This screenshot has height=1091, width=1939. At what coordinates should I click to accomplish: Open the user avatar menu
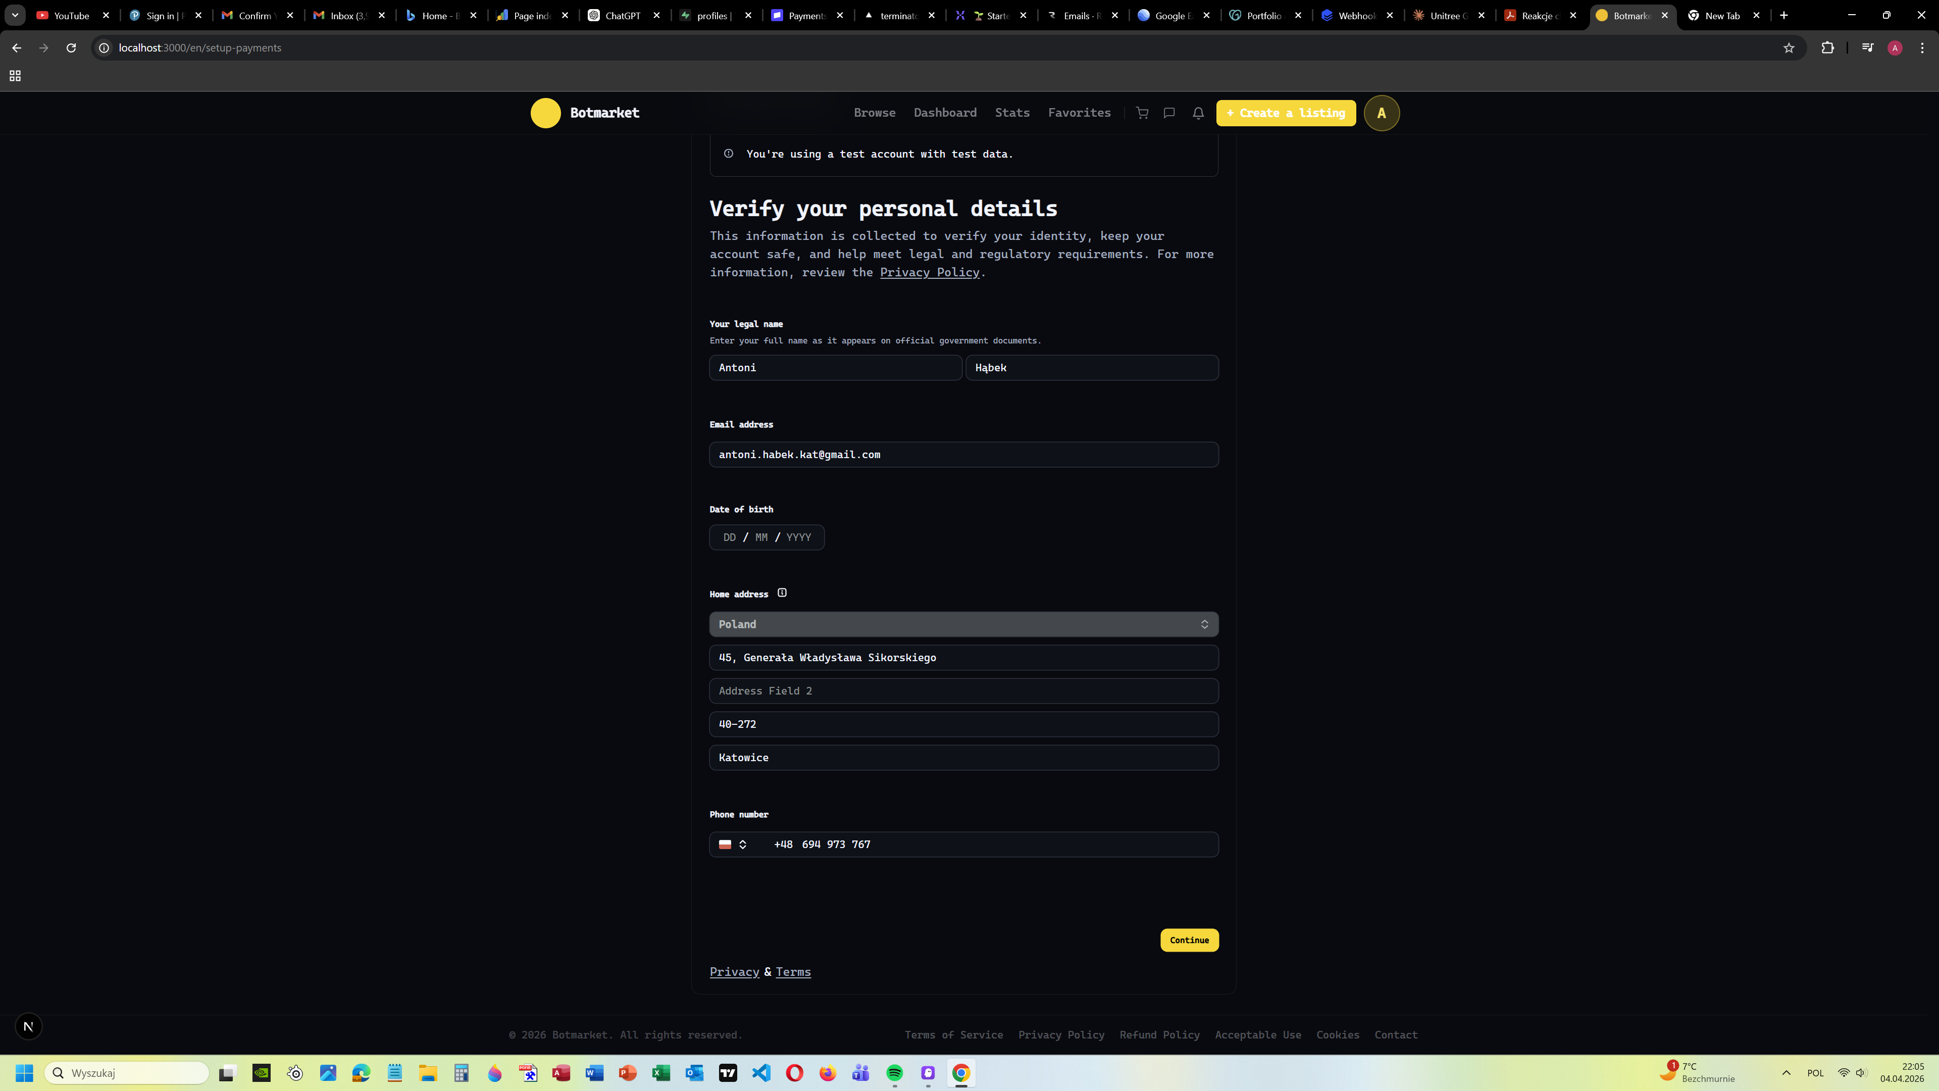(1381, 113)
